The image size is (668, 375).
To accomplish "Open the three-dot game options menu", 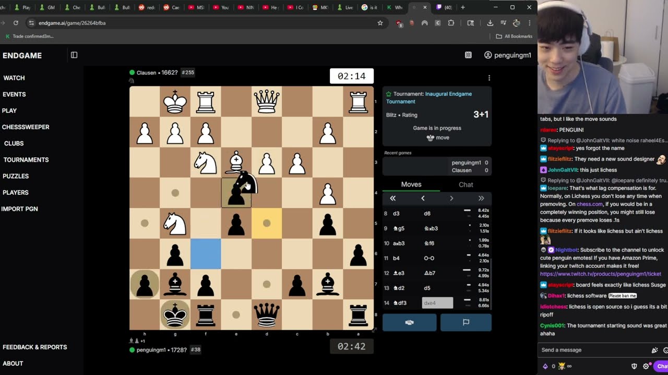I will pyautogui.click(x=489, y=78).
